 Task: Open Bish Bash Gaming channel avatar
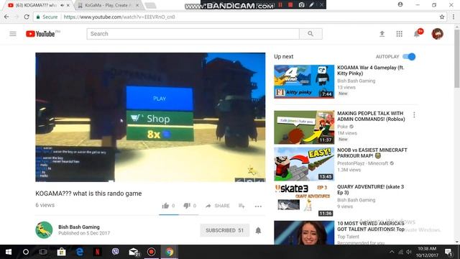pyautogui.click(x=44, y=230)
